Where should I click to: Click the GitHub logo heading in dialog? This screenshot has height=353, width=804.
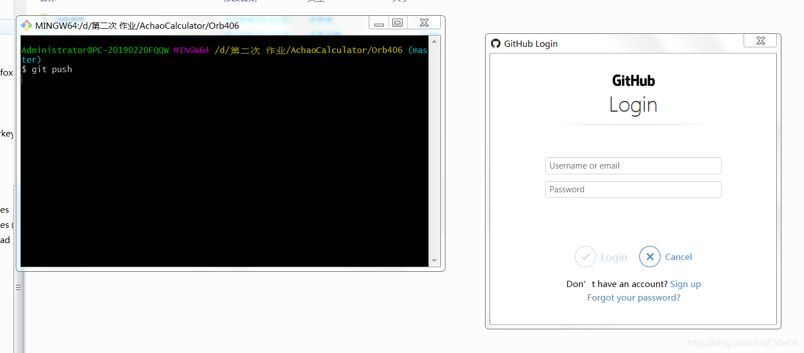tap(633, 81)
